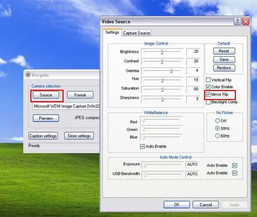Image resolution: width=257 pixels, height=217 pixels.
Task: Select the Settings tab
Action: 112,32
